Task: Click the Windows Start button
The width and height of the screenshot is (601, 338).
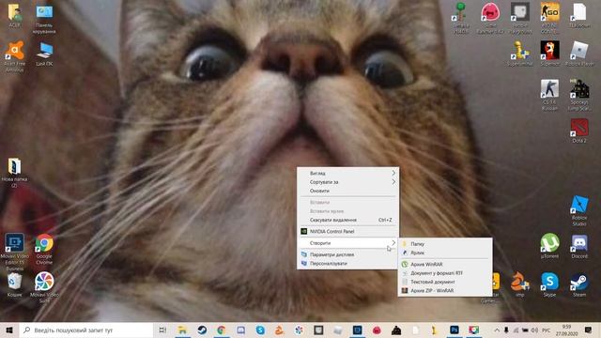Action: click(x=9, y=330)
